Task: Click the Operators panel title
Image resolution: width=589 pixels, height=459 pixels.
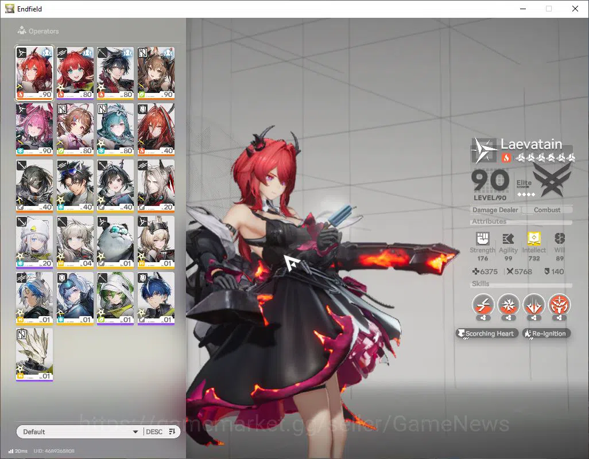Action: (x=44, y=31)
